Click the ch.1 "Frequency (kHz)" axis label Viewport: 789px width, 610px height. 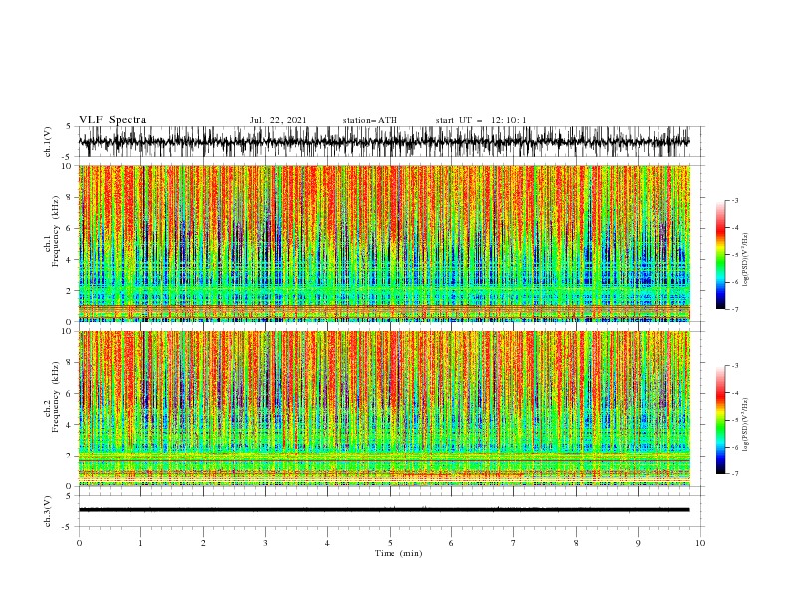(x=56, y=232)
